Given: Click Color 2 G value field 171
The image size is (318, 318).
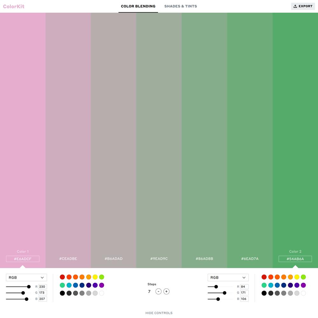Looking at the screenshot, I should pyautogui.click(x=244, y=293).
